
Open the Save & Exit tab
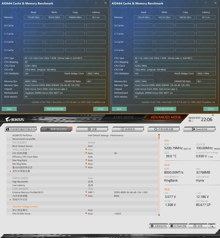(199, 129)
